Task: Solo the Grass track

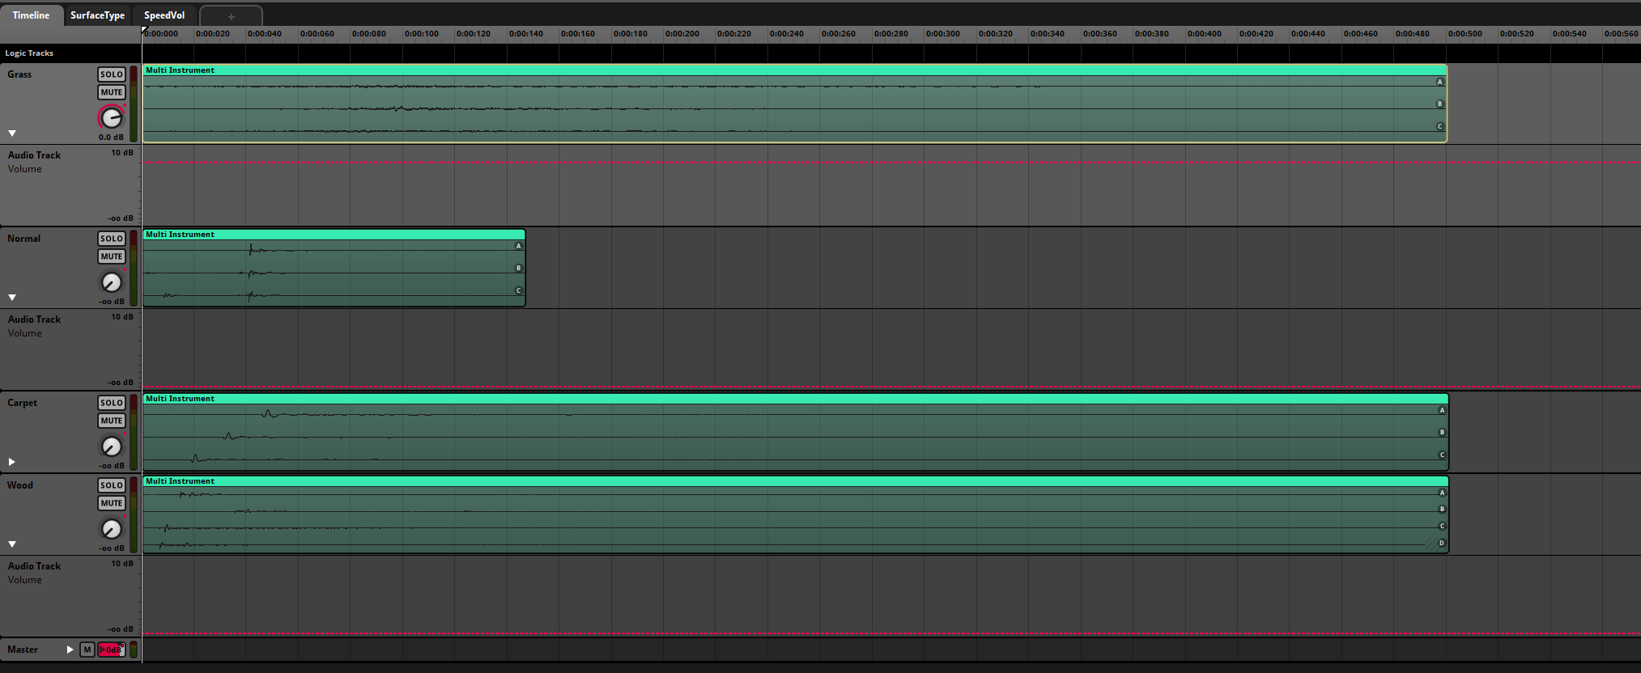Action: click(111, 74)
